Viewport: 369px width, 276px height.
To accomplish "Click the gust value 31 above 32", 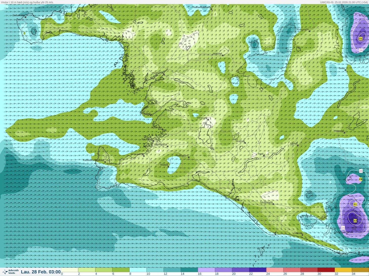I will click(355, 204).
